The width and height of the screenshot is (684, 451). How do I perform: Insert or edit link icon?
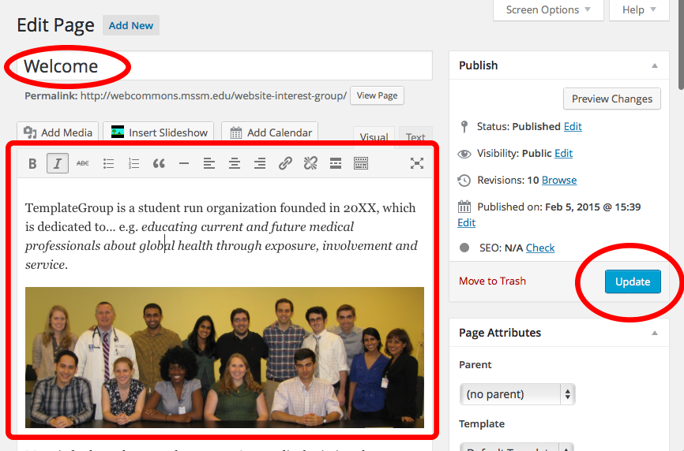[285, 164]
